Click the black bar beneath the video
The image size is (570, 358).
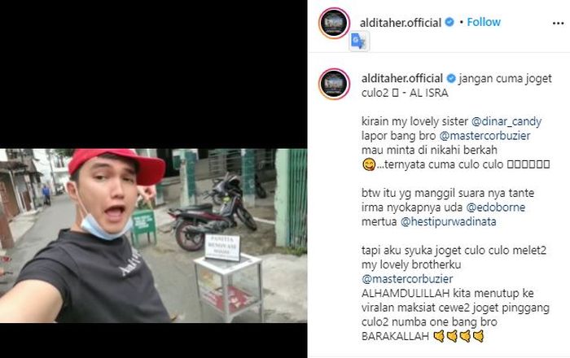pyautogui.click(x=153, y=340)
